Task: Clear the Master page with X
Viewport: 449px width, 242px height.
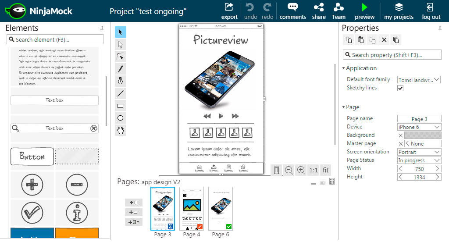Action: pyautogui.click(x=401, y=144)
